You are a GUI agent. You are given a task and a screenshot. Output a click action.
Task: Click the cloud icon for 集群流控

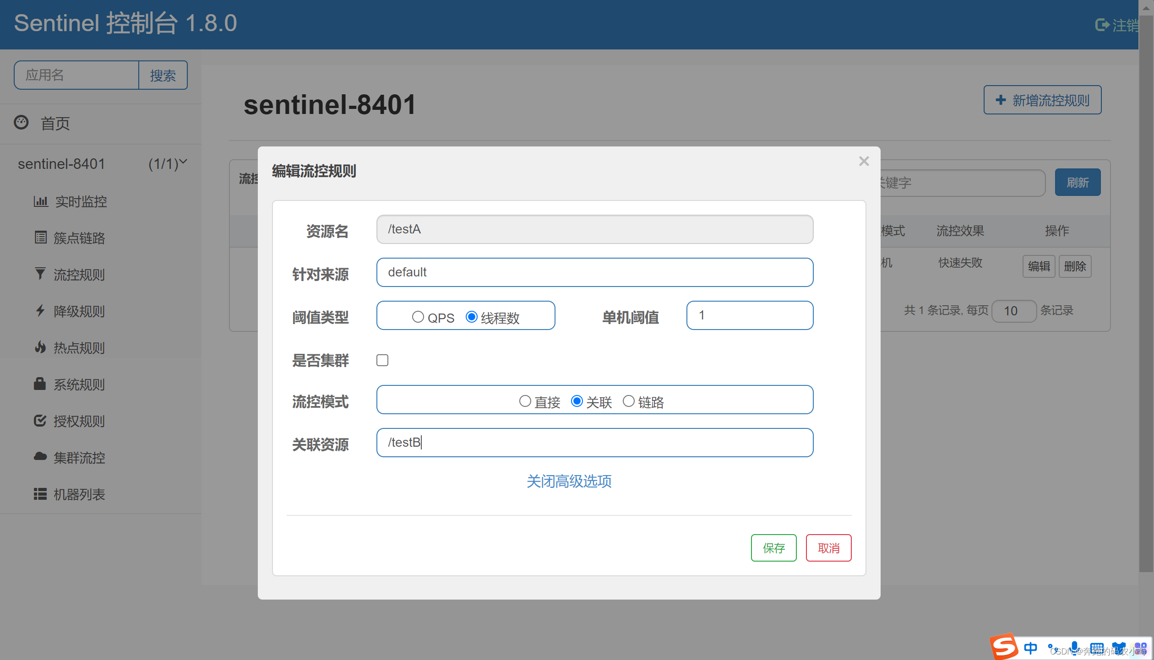pos(40,456)
